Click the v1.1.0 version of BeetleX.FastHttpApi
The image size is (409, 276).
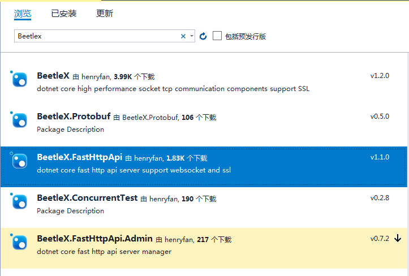380,157
